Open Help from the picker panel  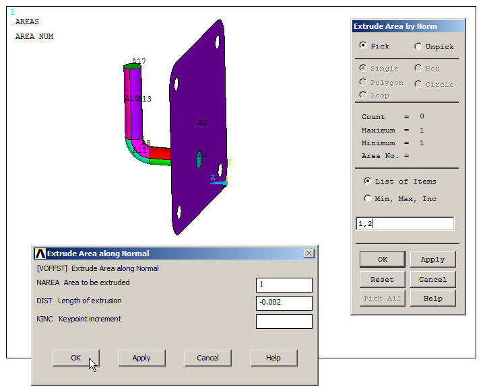432,298
